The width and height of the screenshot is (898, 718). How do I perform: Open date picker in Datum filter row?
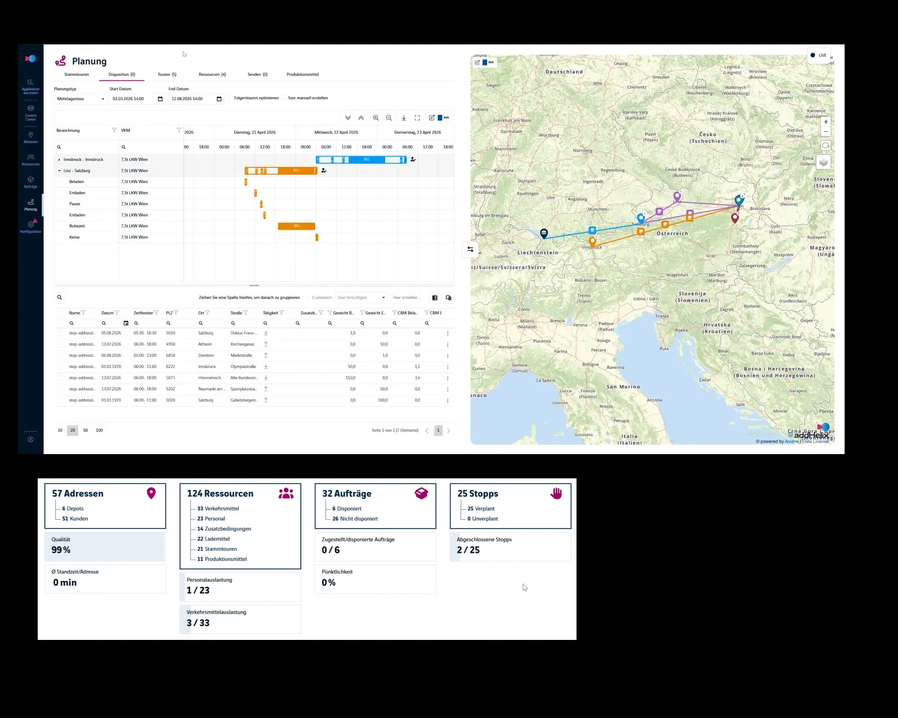(x=126, y=323)
